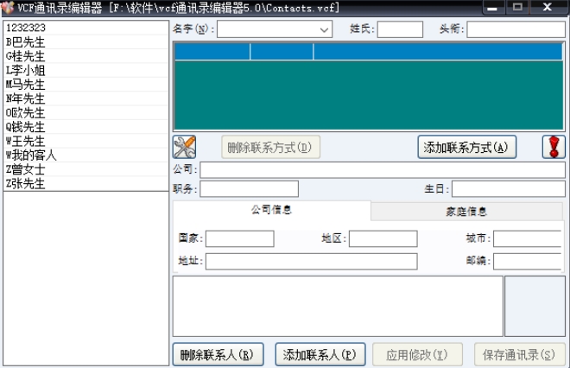The height and width of the screenshot is (368, 570).
Task: Click inside the large notes text area
Action: 338,306
